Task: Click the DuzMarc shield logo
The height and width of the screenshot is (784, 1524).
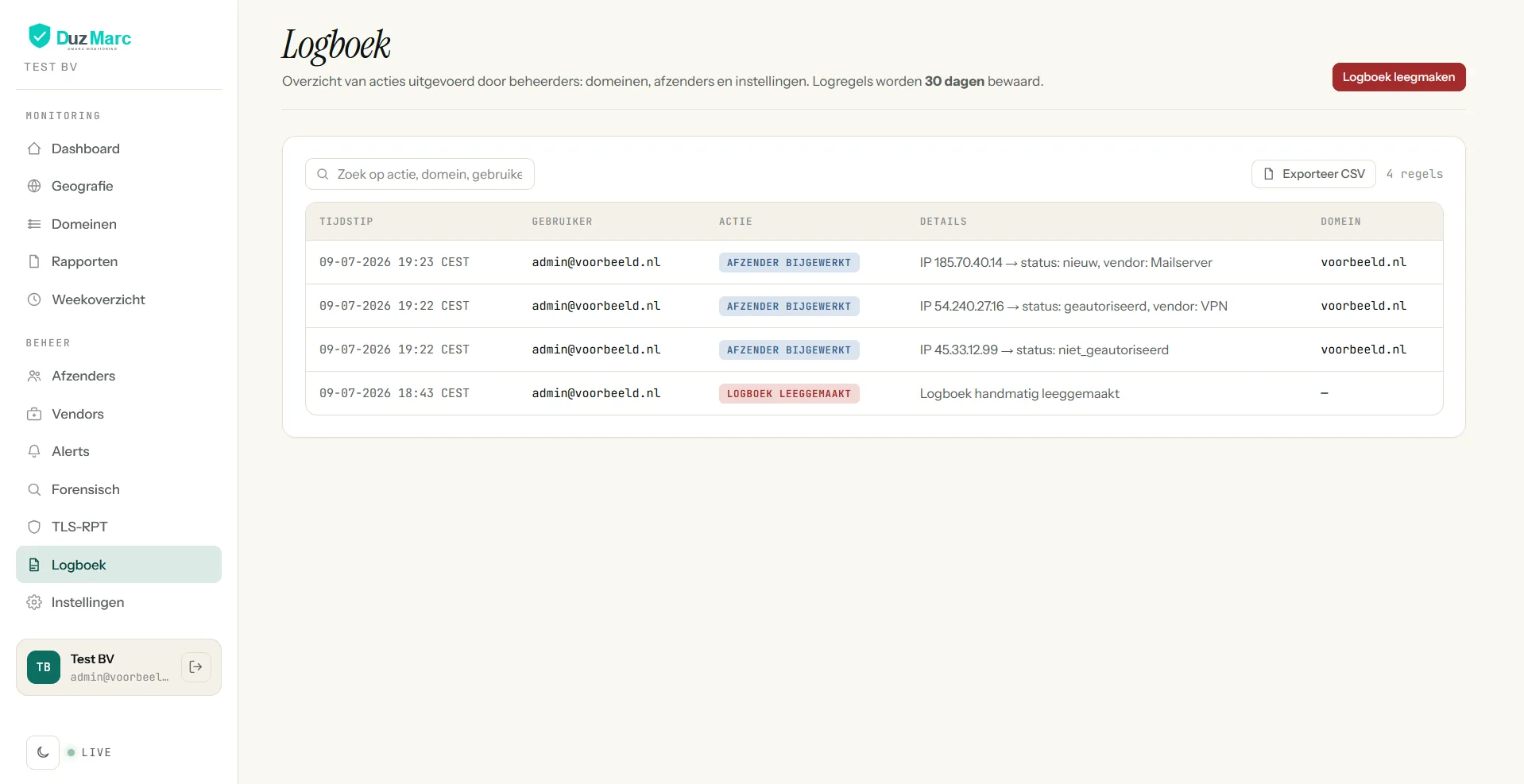Action: tap(39, 37)
